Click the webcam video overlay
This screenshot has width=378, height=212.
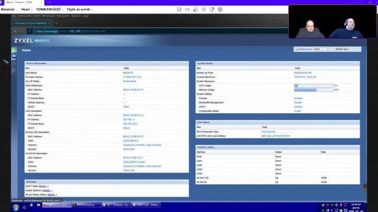[333, 21]
